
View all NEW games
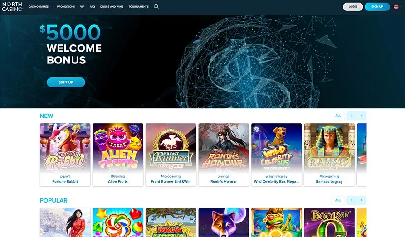pyautogui.click(x=338, y=116)
